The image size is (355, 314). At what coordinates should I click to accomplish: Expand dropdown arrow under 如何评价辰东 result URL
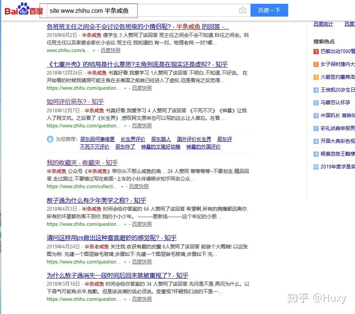(x=125, y=126)
